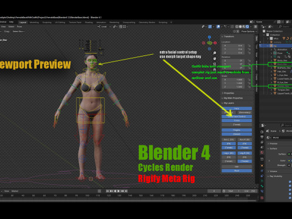Open the Scene properties tab icon
This screenshot has height=219, width=292.
(x=262, y=147)
